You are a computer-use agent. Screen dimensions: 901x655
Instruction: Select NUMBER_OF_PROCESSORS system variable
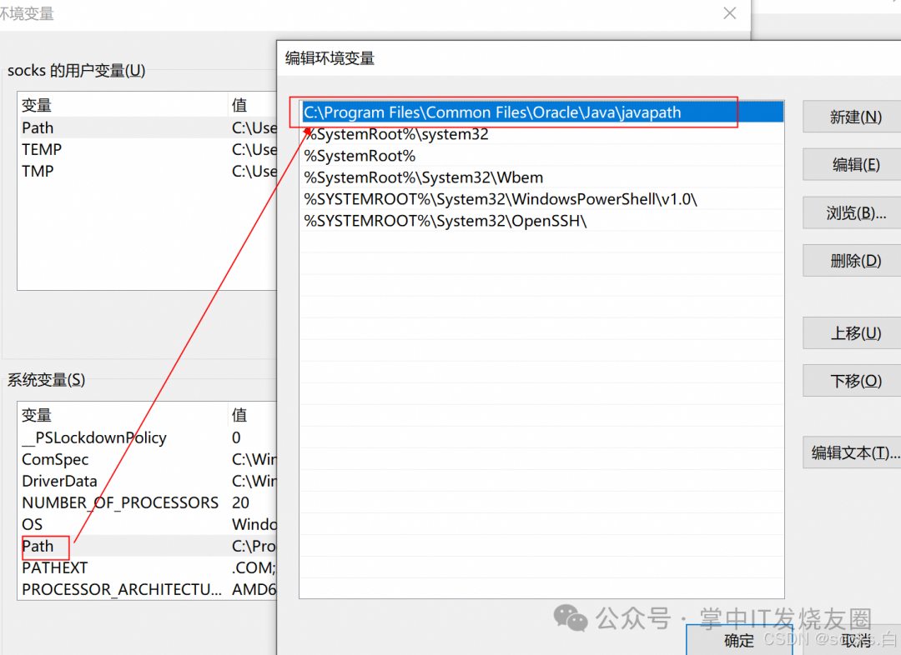(147, 502)
